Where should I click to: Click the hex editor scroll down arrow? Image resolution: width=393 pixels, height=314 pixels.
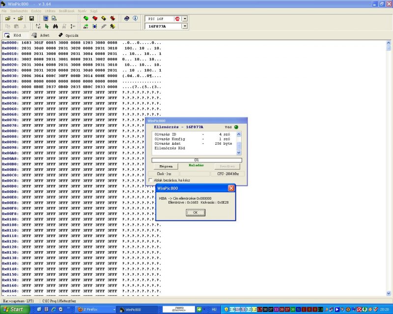tap(389, 293)
